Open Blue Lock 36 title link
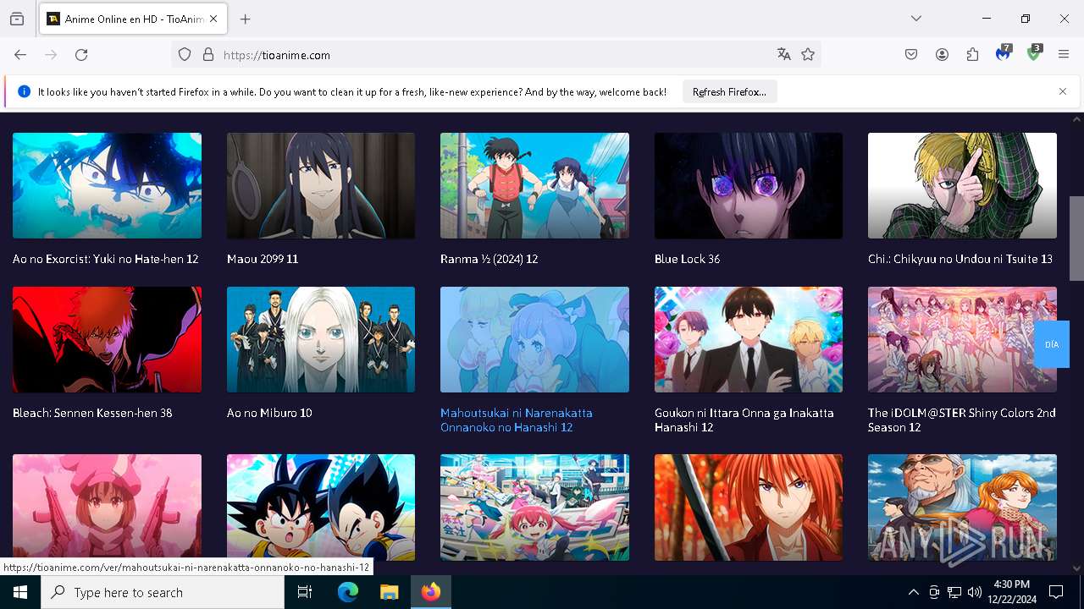Image resolution: width=1084 pixels, height=609 pixels. pyautogui.click(x=687, y=259)
